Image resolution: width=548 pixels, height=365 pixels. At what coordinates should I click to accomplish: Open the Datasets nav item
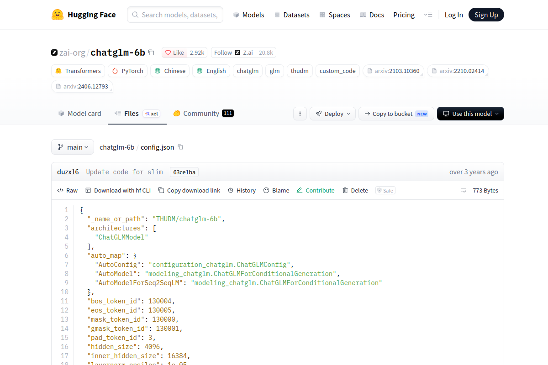pyautogui.click(x=291, y=15)
